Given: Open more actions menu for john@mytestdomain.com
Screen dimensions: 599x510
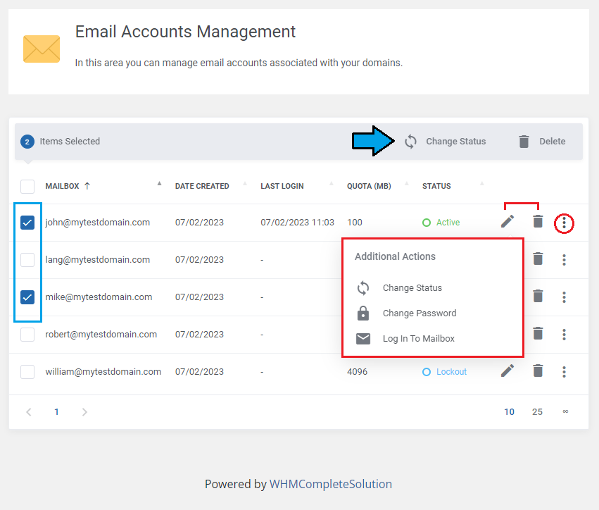Looking at the screenshot, I should pyautogui.click(x=564, y=223).
